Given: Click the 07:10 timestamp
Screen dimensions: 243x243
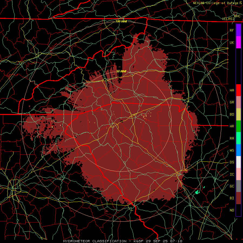Looking at the screenshot, I should (176, 241).
